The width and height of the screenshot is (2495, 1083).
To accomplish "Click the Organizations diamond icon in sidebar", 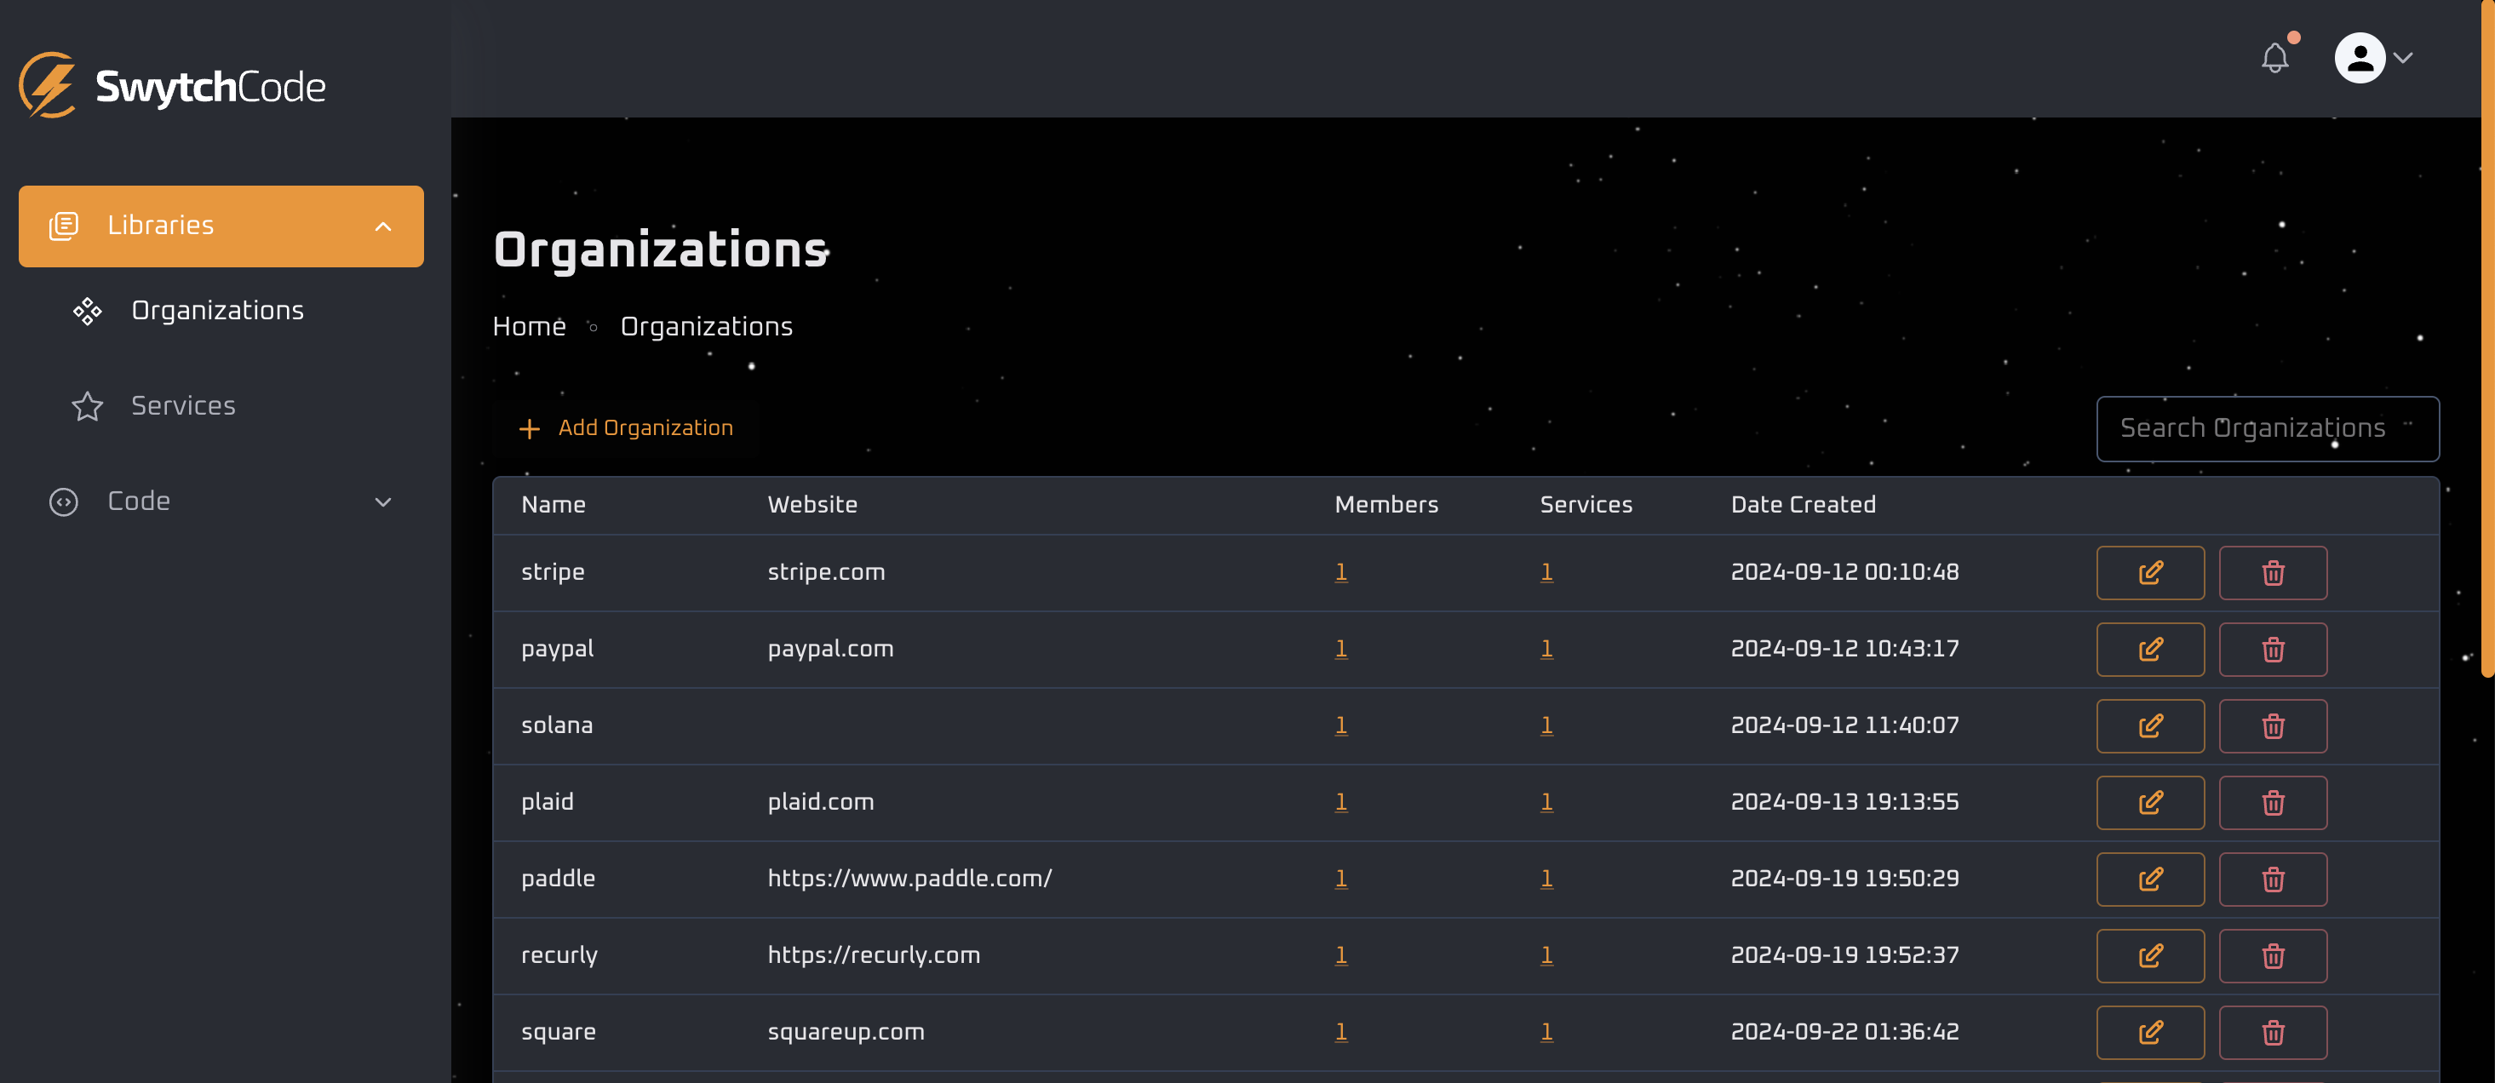I will (x=87, y=311).
